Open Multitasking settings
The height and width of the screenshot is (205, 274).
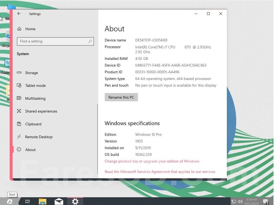31,98
